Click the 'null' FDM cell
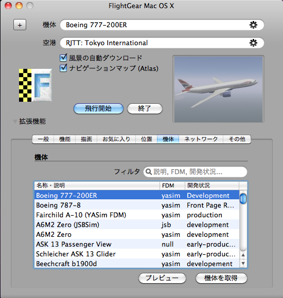 tap(167, 244)
